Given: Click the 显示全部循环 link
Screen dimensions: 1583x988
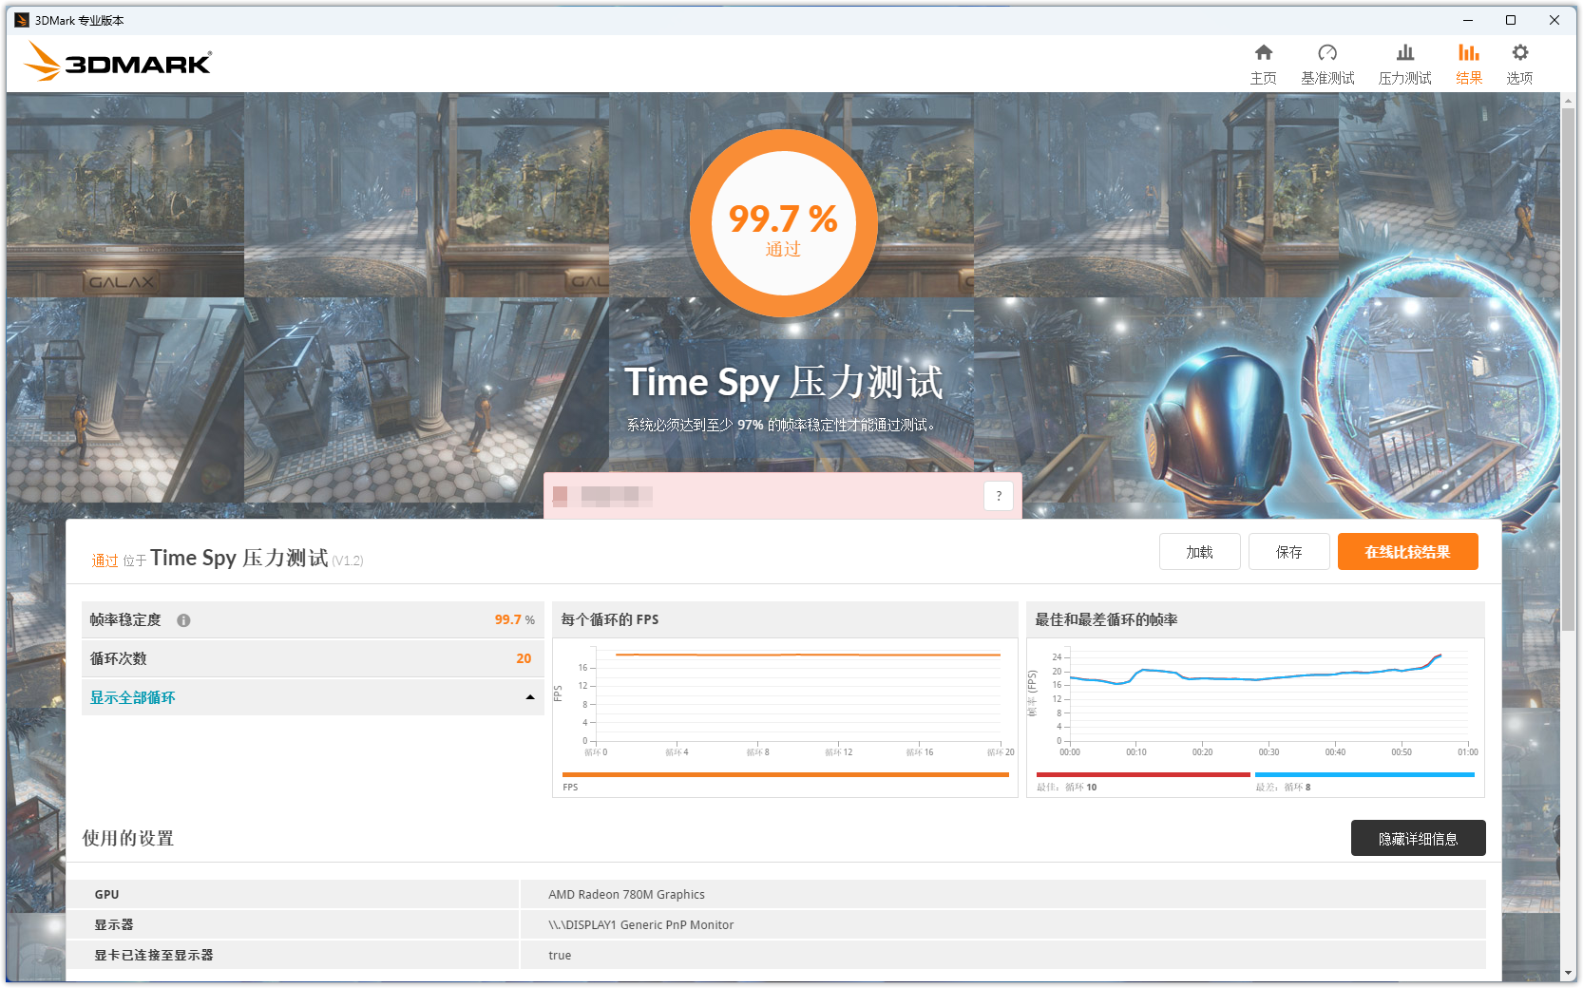Looking at the screenshot, I should [133, 697].
